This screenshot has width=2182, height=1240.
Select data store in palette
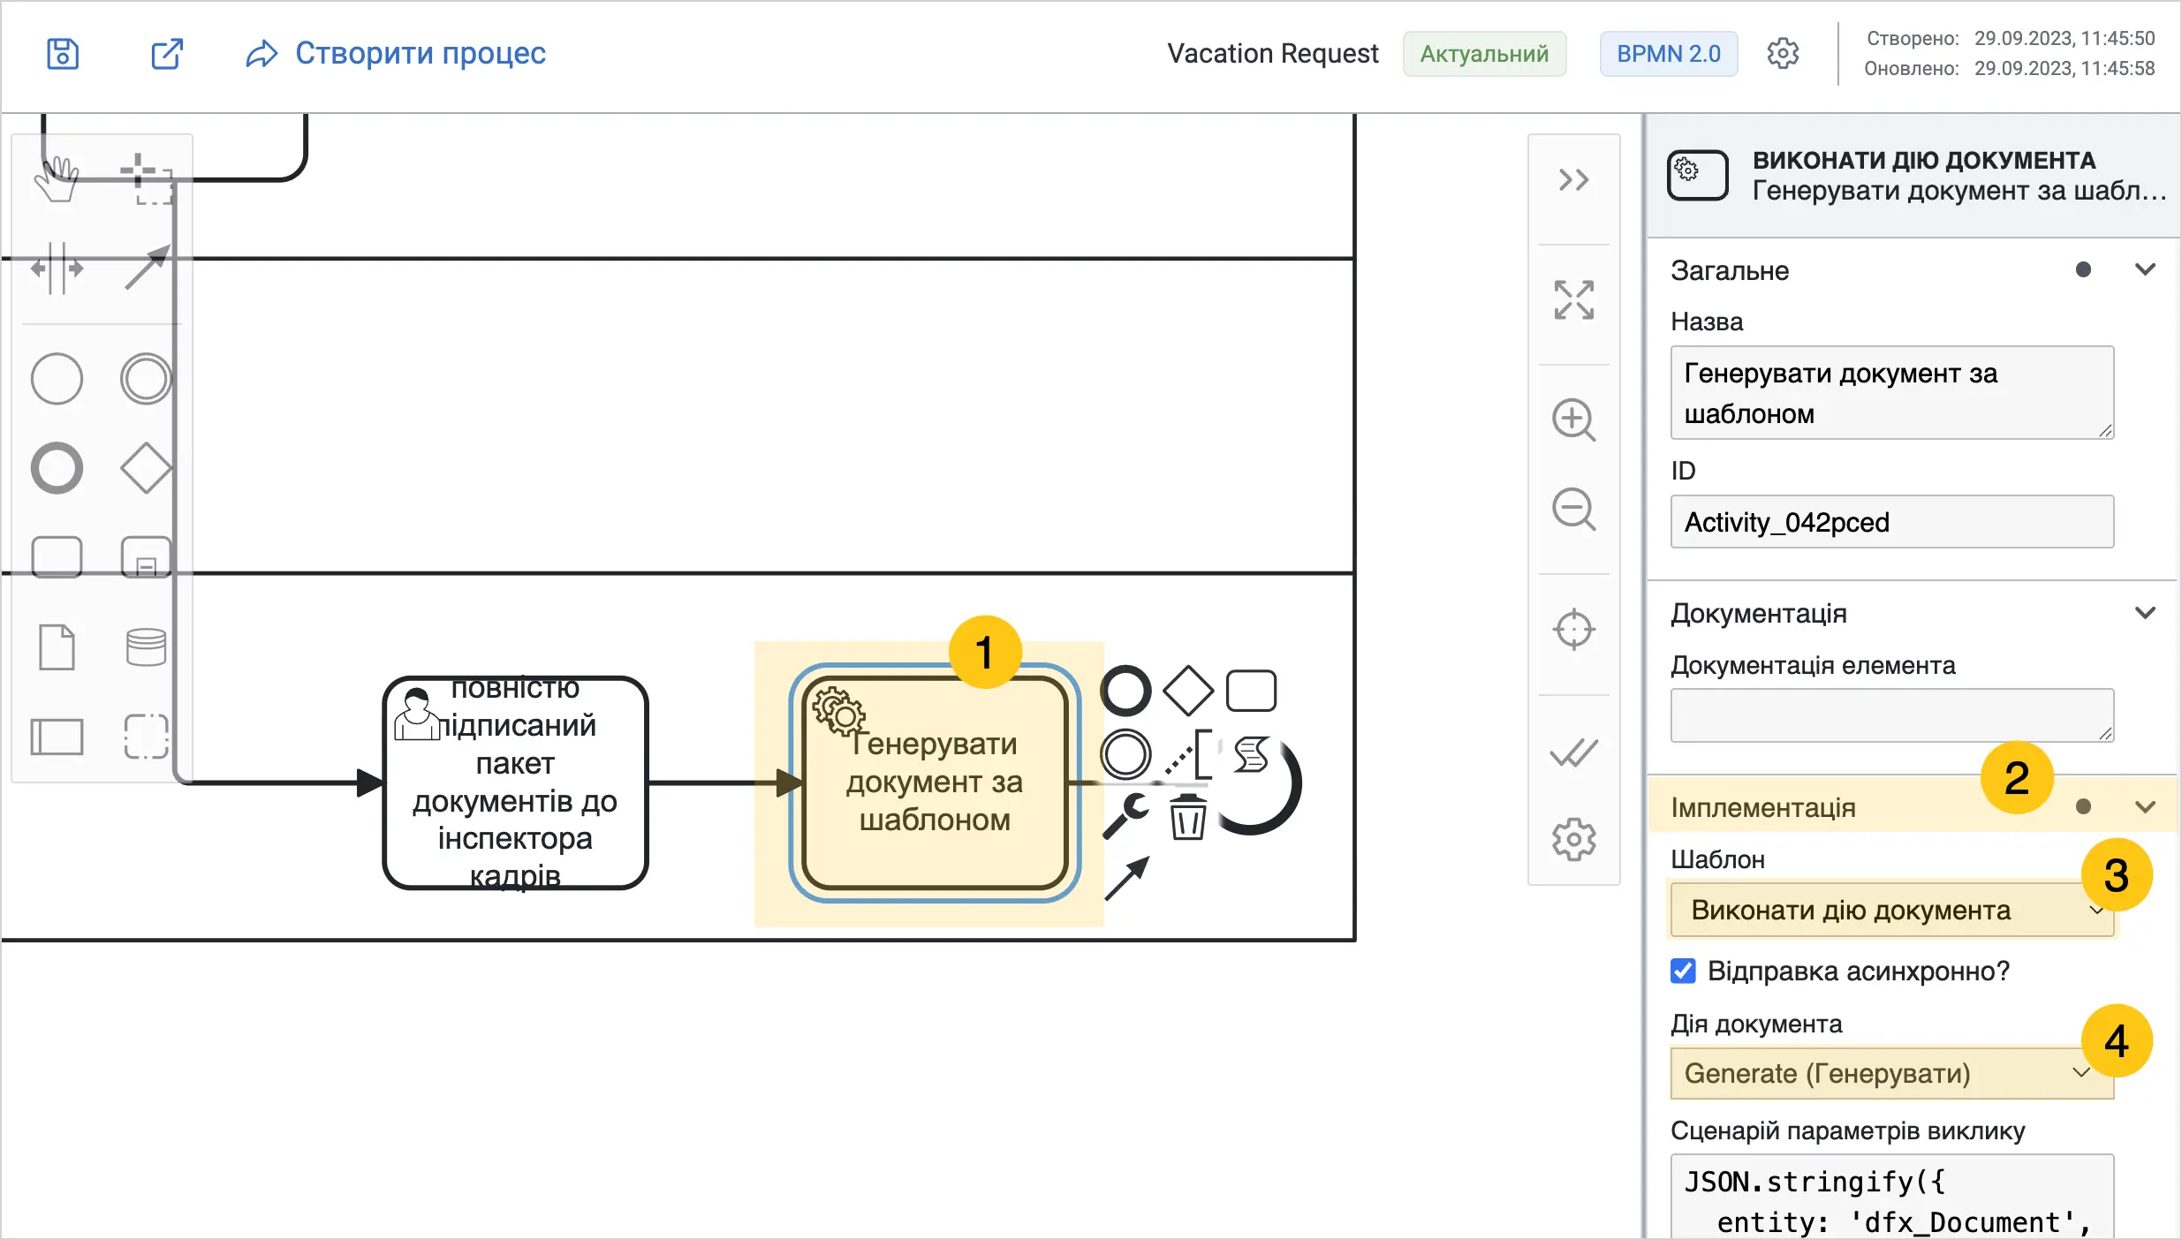(146, 646)
